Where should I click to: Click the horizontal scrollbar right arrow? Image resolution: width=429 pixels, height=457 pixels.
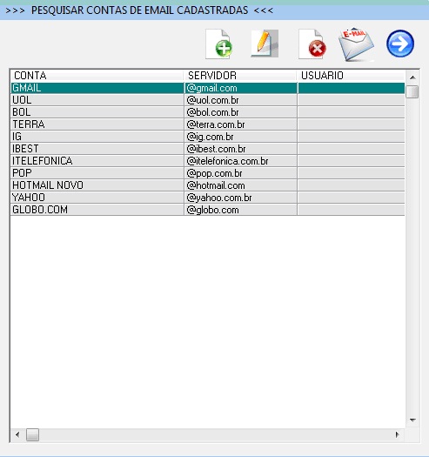click(x=397, y=435)
